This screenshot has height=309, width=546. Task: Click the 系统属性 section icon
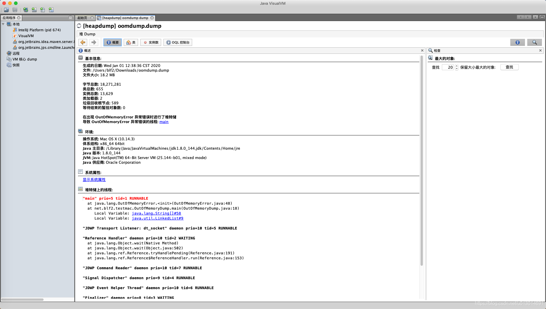click(81, 172)
